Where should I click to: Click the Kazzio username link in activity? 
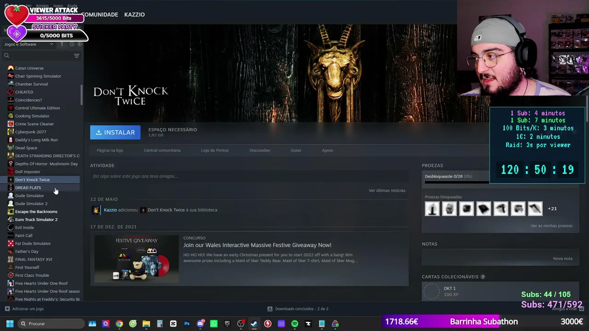click(110, 210)
